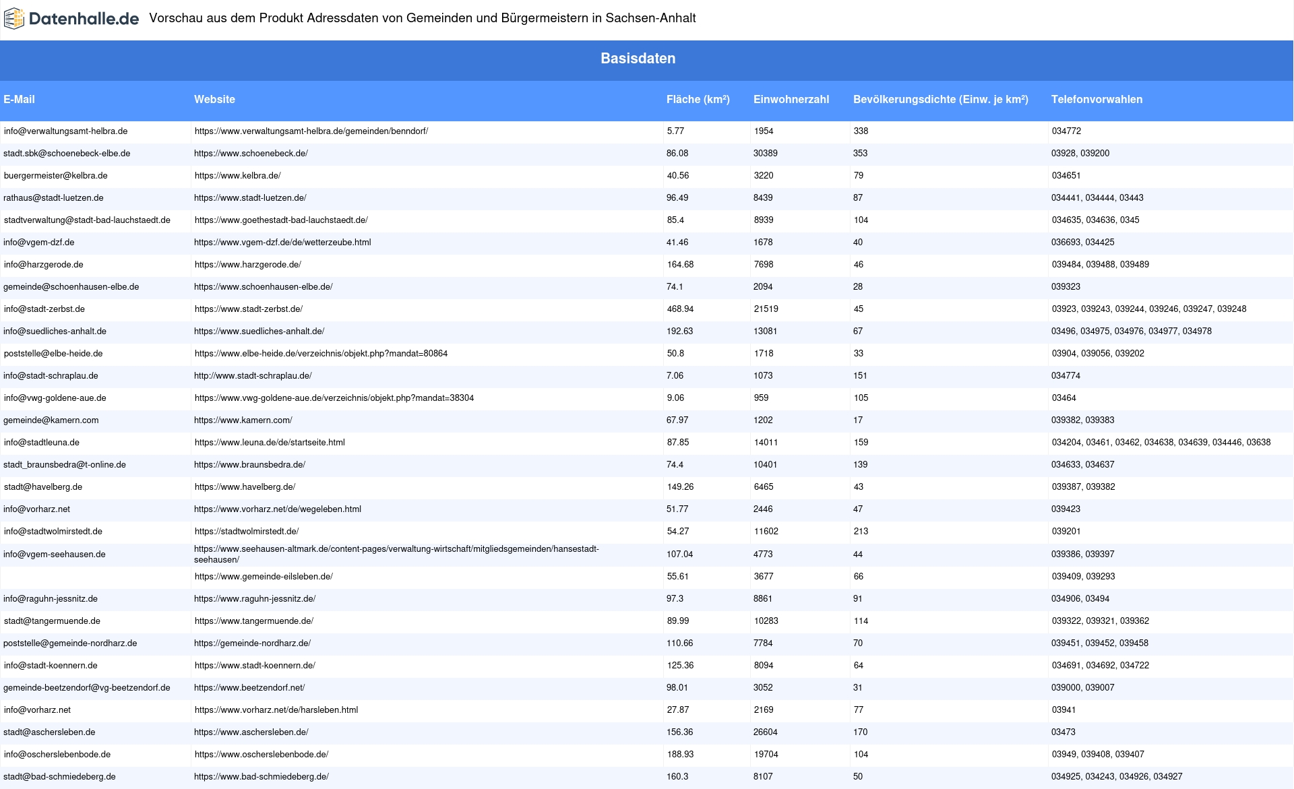Select the E-Mail column header
Screen dimensions: 1294x789
coord(19,99)
